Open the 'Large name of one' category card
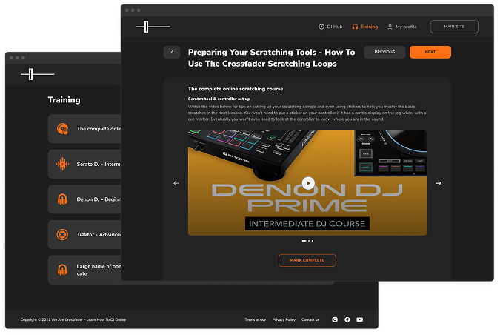This screenshot has width=500, height=335. 84,270
